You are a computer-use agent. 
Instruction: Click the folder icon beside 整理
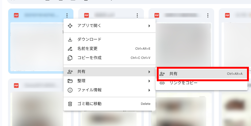(x=70, y=81)
